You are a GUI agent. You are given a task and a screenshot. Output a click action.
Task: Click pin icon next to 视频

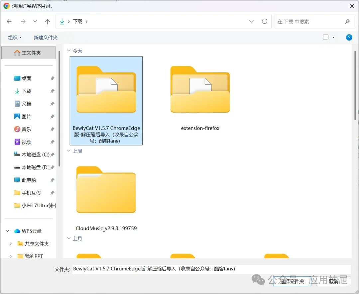pos(52,142)
